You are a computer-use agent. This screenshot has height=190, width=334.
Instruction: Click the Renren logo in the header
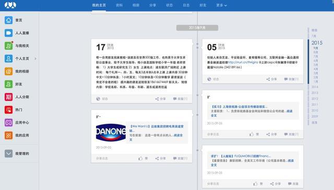(10, 5)
